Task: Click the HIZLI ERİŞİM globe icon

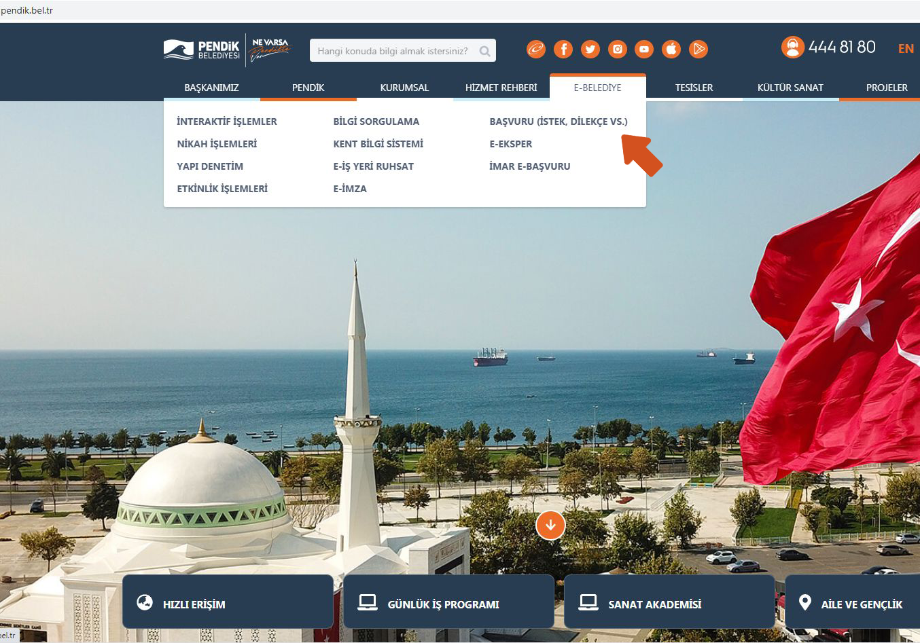Action: pos(145,601)
